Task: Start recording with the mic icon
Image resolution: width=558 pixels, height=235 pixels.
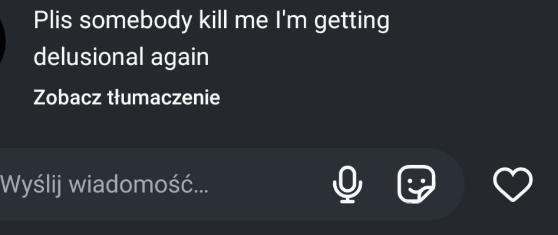Action: point(347,185)
